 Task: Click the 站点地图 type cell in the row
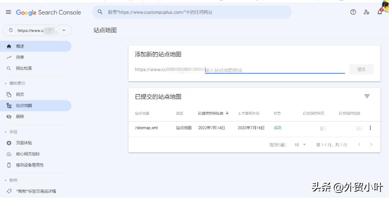click(184, 128)
